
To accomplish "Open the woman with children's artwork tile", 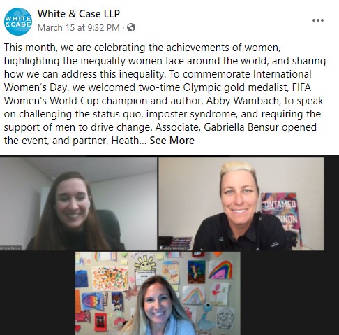I will click(158, 293).
